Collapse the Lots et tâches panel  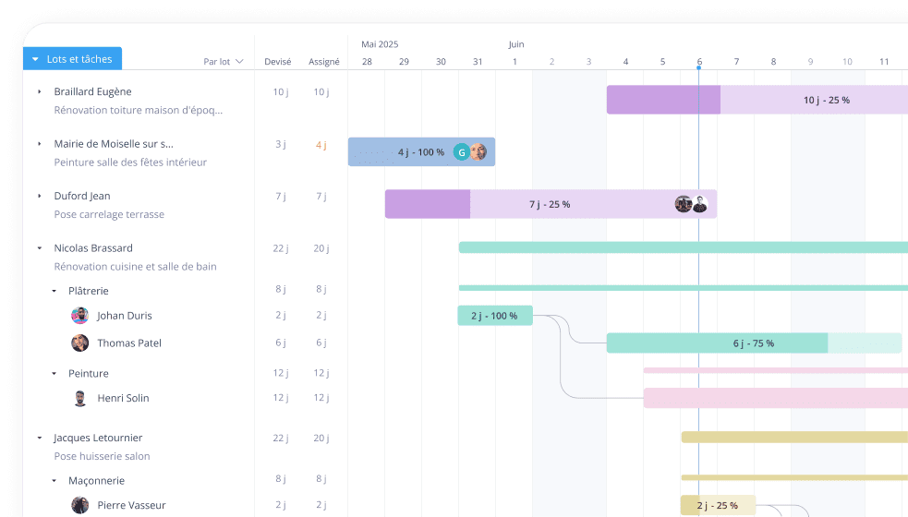(x=35, y=59)
